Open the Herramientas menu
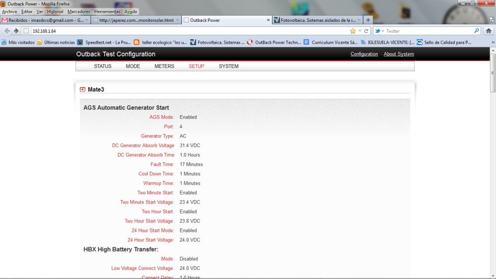The height and width of the screenshot is (279, 496). tap(107, 11)
